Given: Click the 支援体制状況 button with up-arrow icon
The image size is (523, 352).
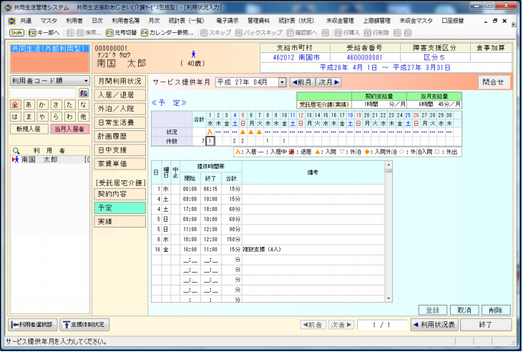Looking at the screenshot, I should (x=87, y=324).
